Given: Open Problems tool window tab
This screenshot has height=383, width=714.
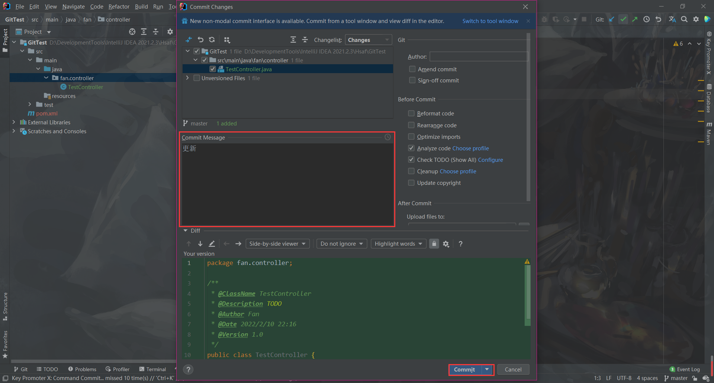Looking at the screenshot, I should point(82,369).
